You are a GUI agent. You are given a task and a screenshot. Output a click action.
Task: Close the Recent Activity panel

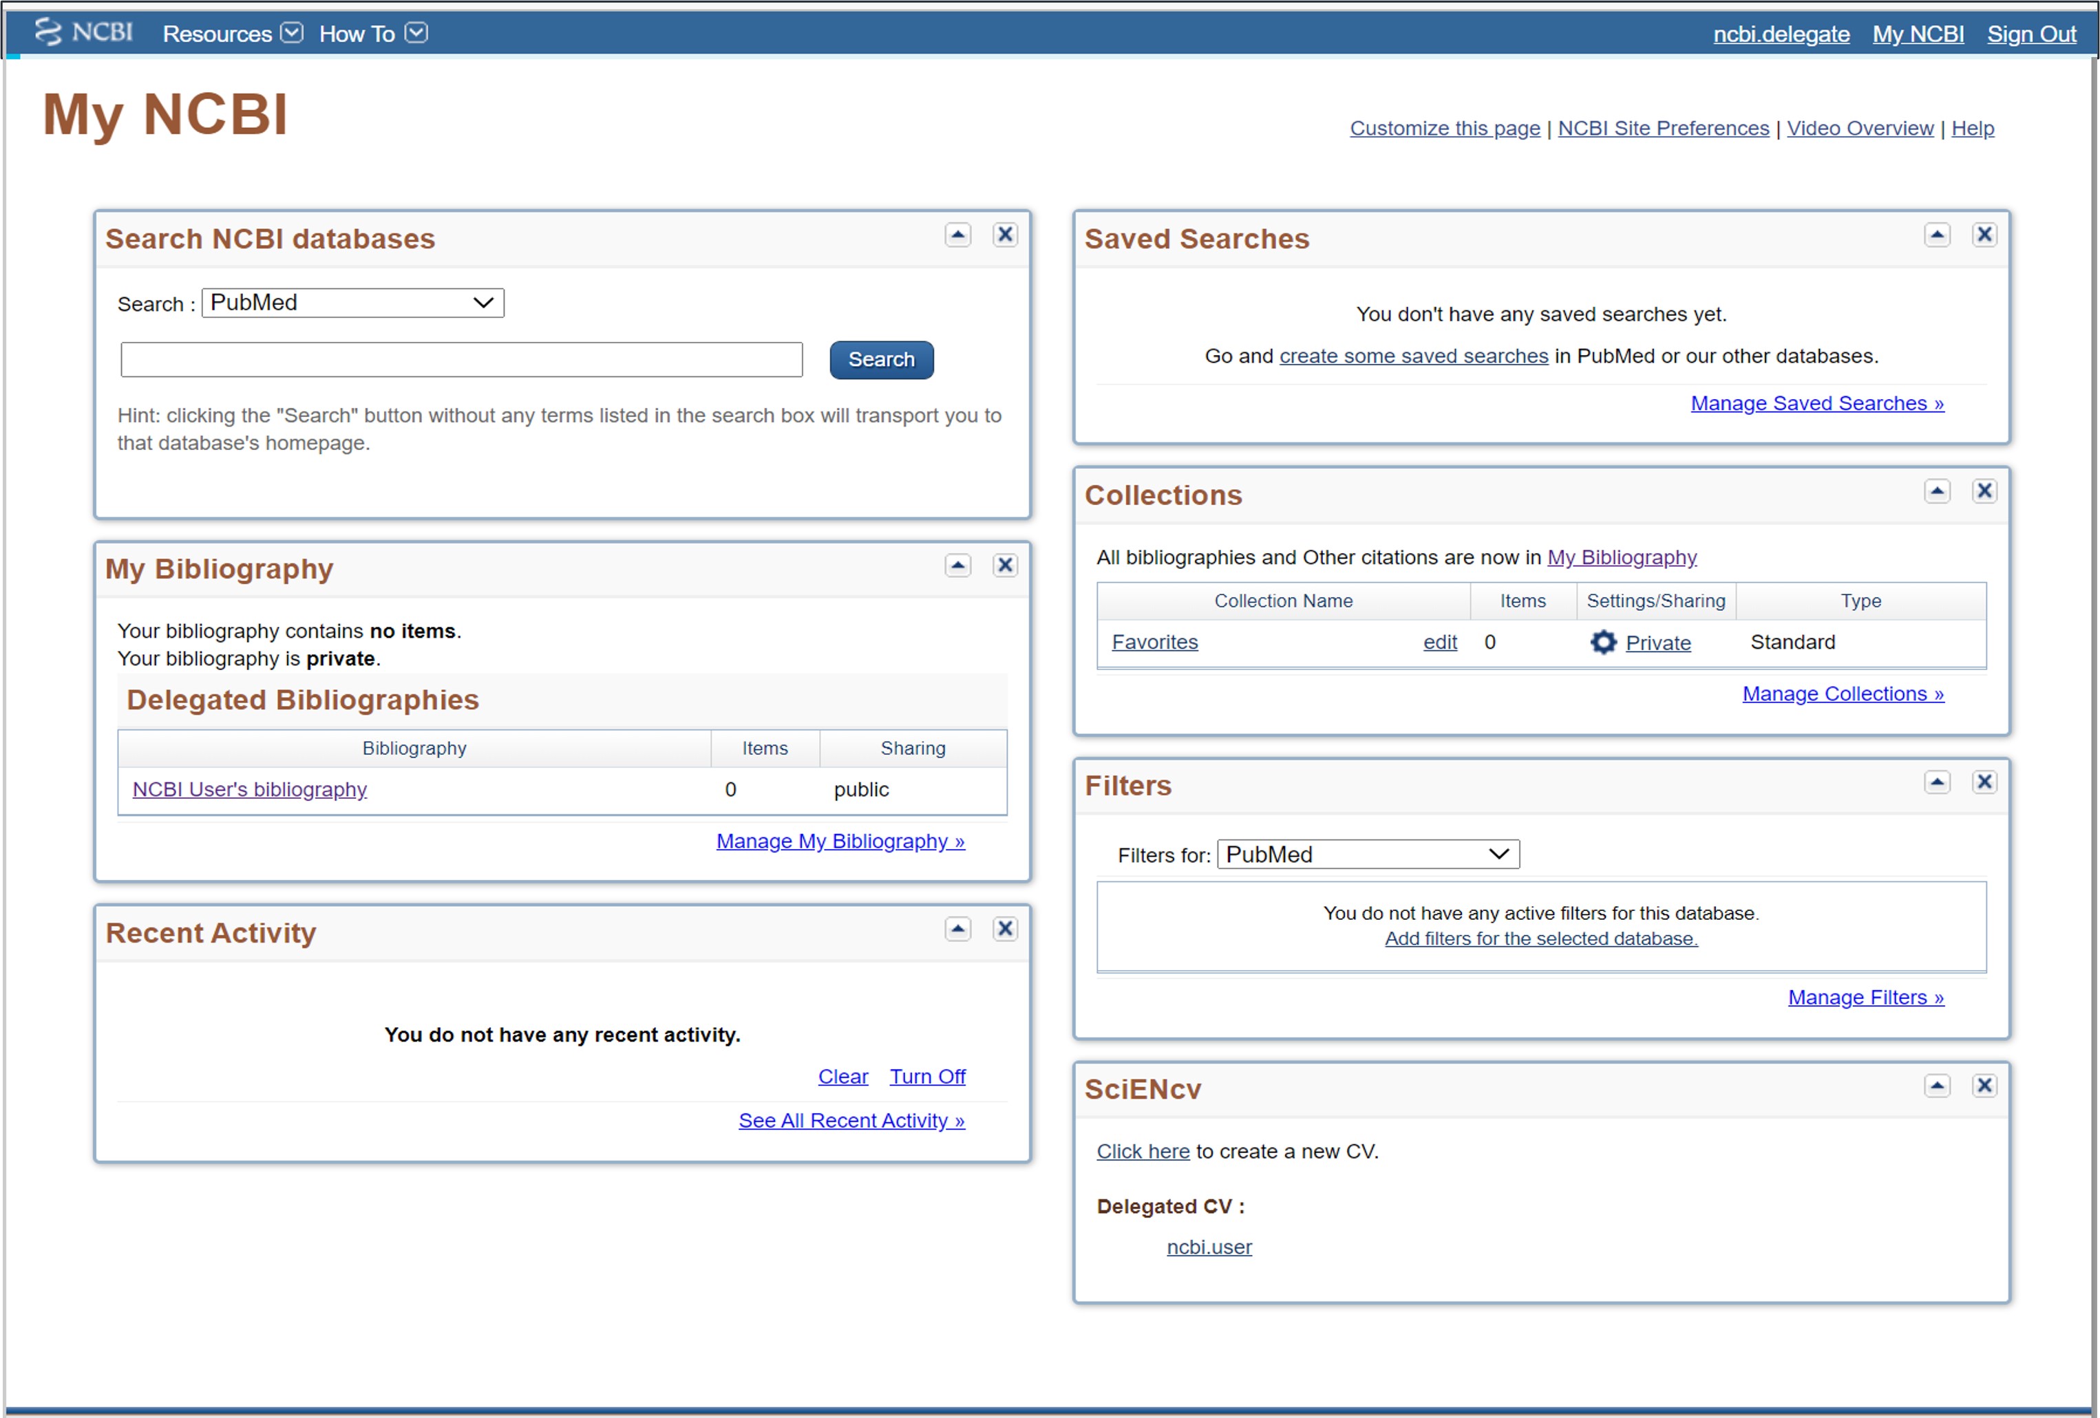[1005, 930]
